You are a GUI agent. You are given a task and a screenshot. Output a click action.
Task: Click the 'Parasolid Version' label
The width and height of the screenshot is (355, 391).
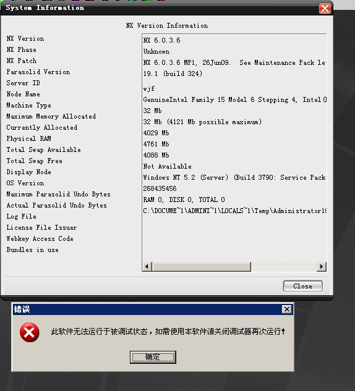38,72
